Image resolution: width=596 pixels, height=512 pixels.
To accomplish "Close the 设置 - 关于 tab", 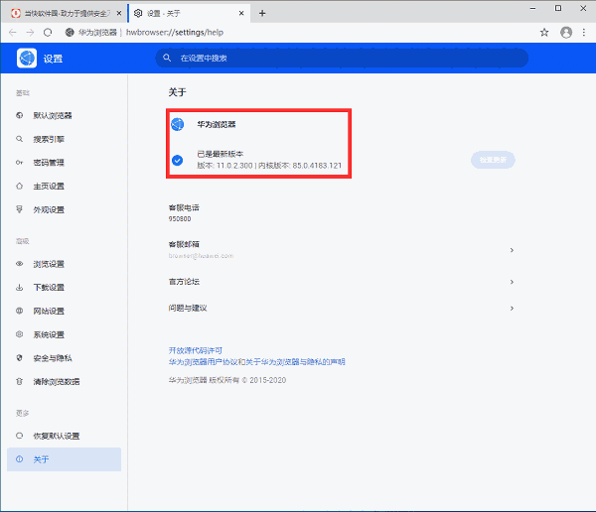I will [x=241, y=13].
